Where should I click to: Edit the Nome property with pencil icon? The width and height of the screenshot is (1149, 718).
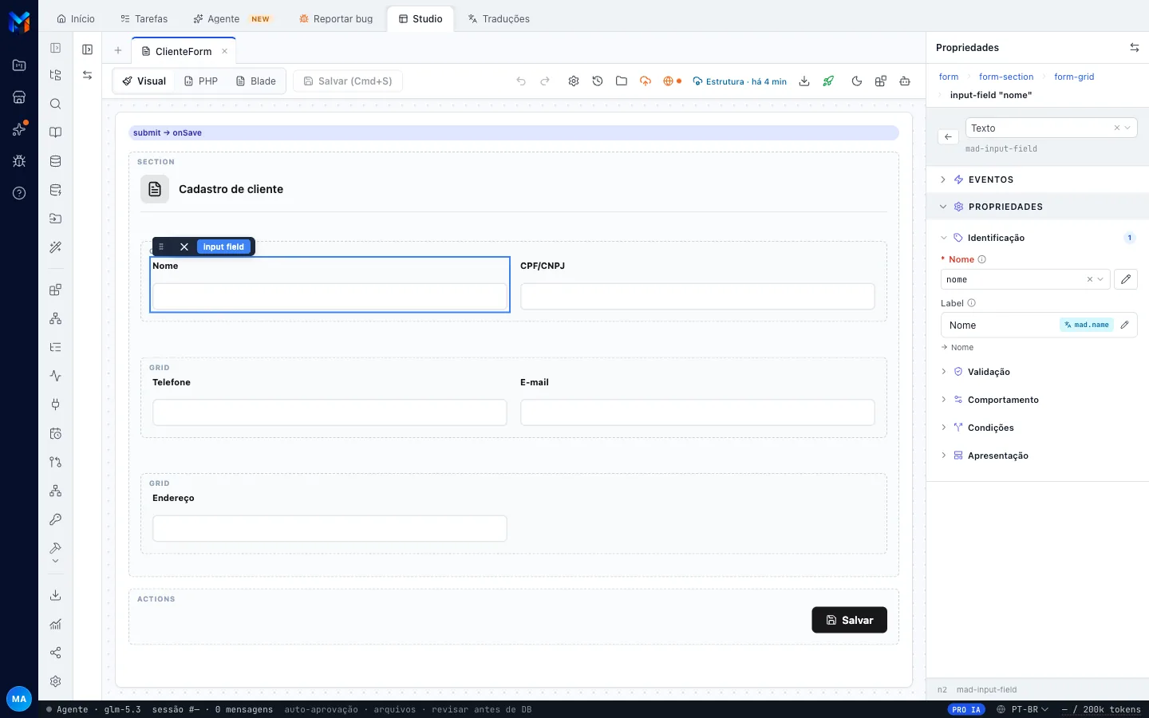(x=1126, y=279)
